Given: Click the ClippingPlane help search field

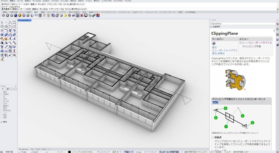Looking at the screenshot, I should 242,24.
